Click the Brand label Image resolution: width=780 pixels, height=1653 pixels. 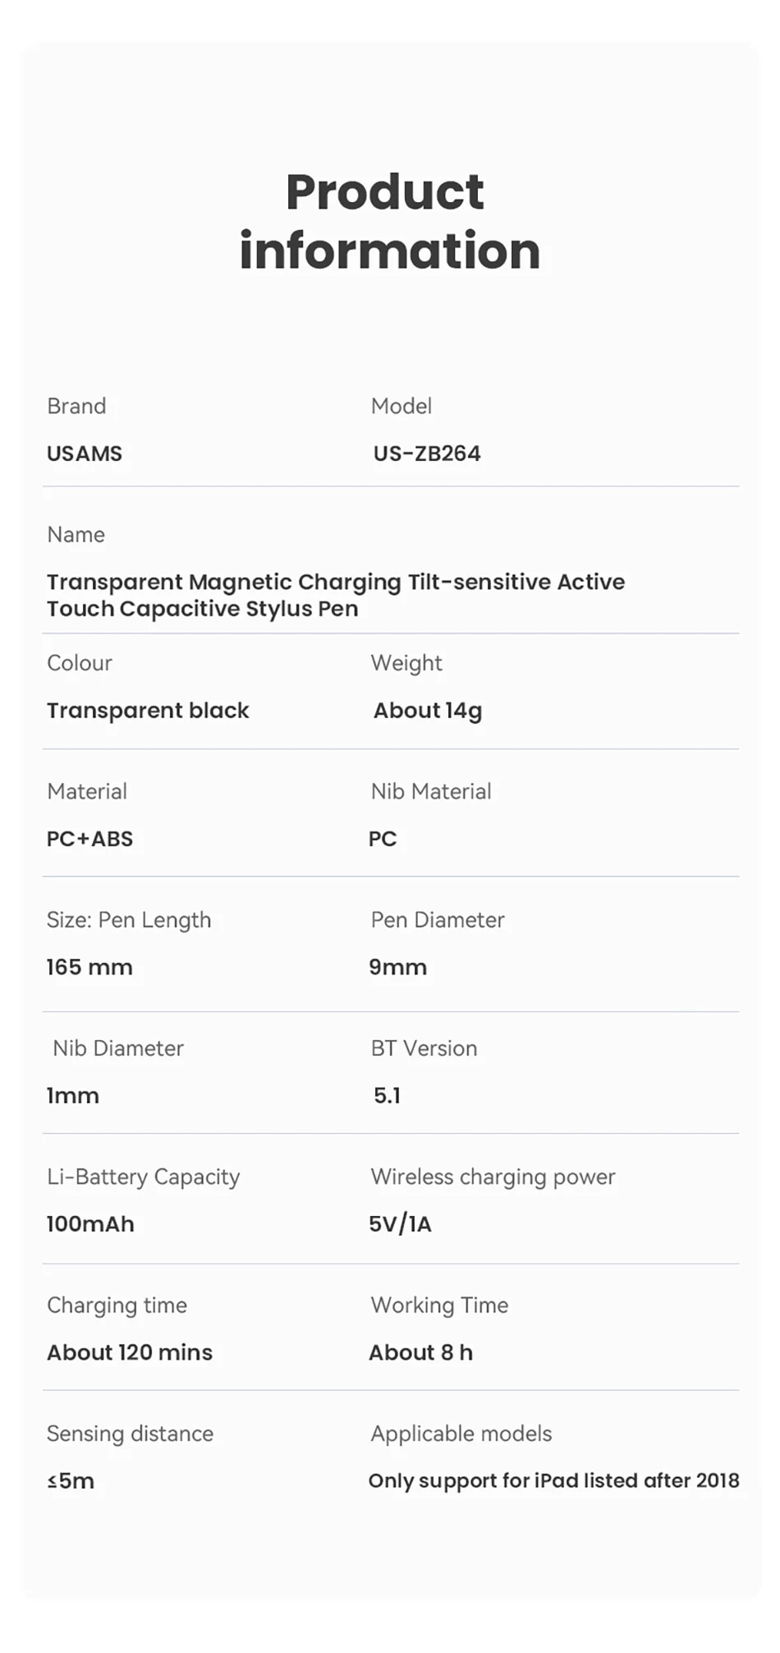click(x=76, y=406)
